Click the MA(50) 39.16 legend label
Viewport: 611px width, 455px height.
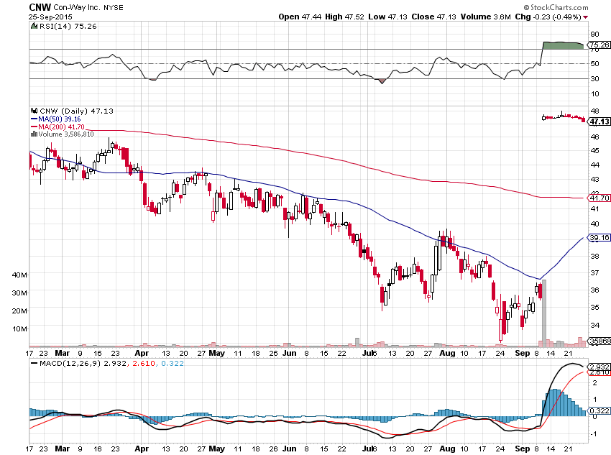(x=60, y=119)
